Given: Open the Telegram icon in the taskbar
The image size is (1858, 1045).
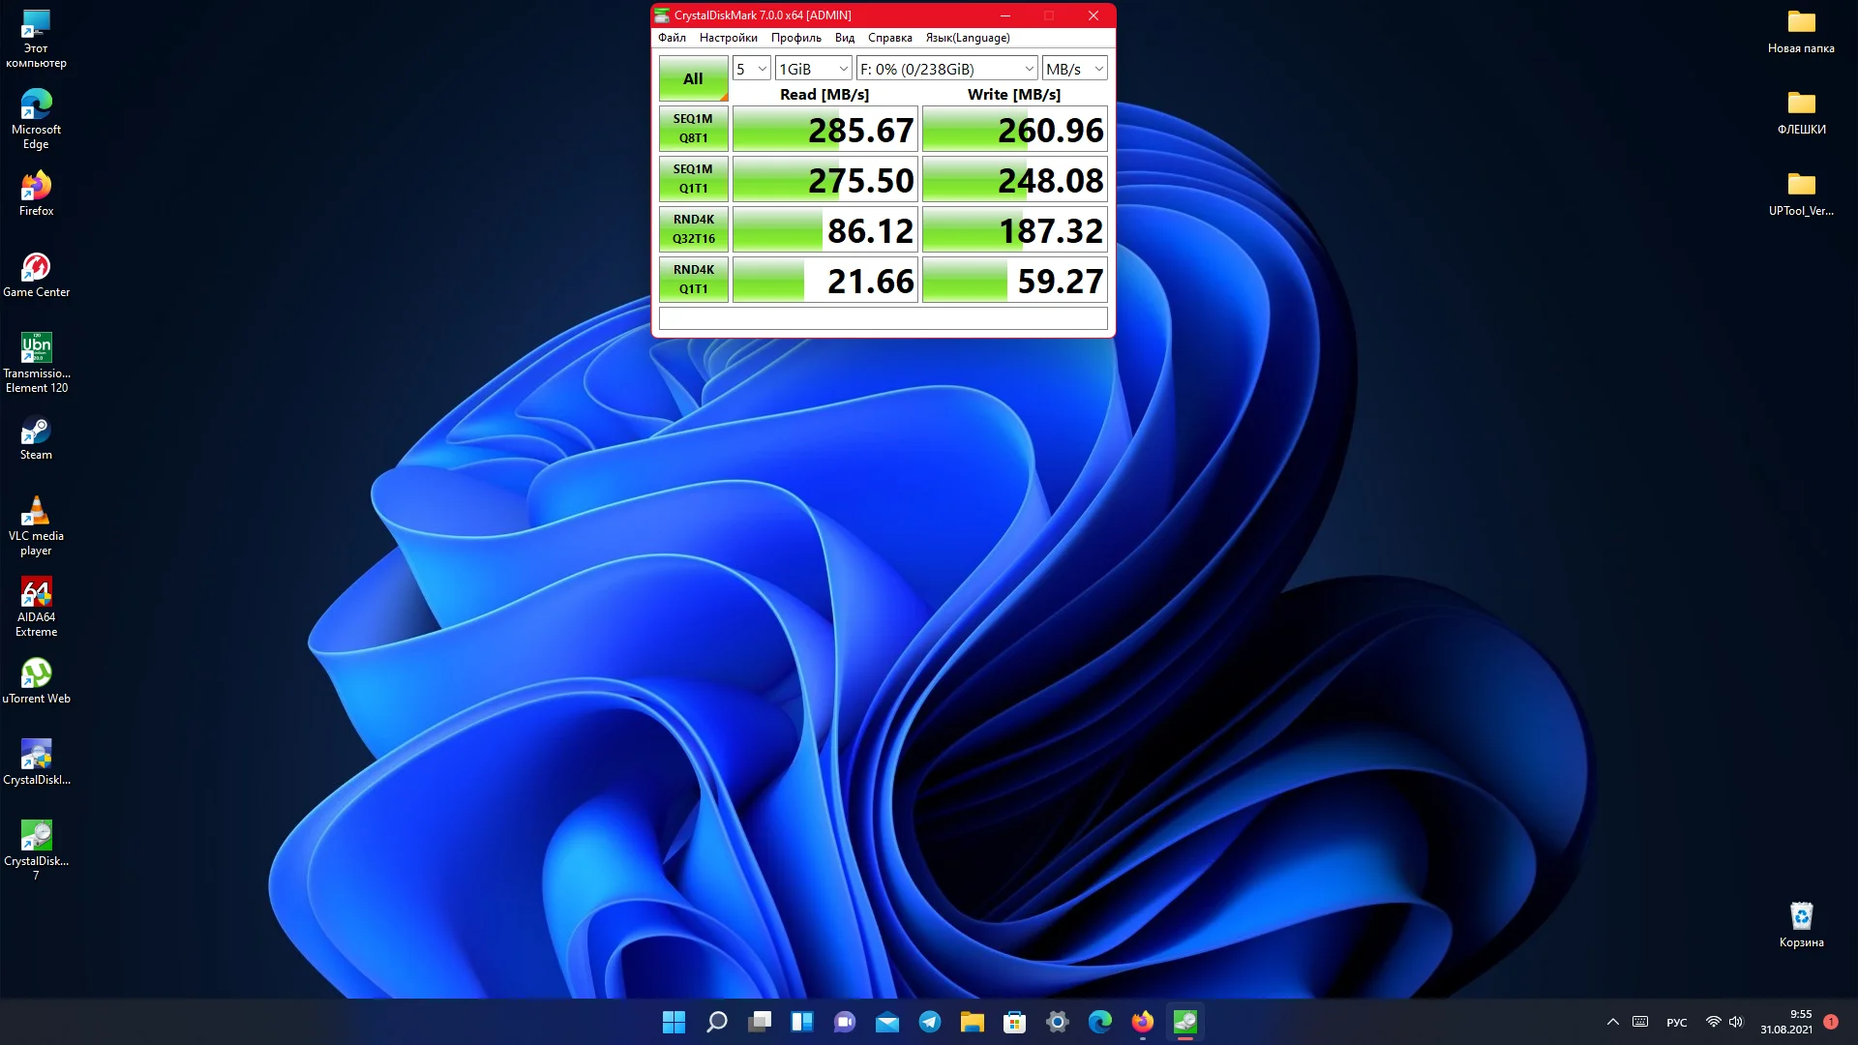Looking at the screenshot, I should click(x=929, y=1022).
